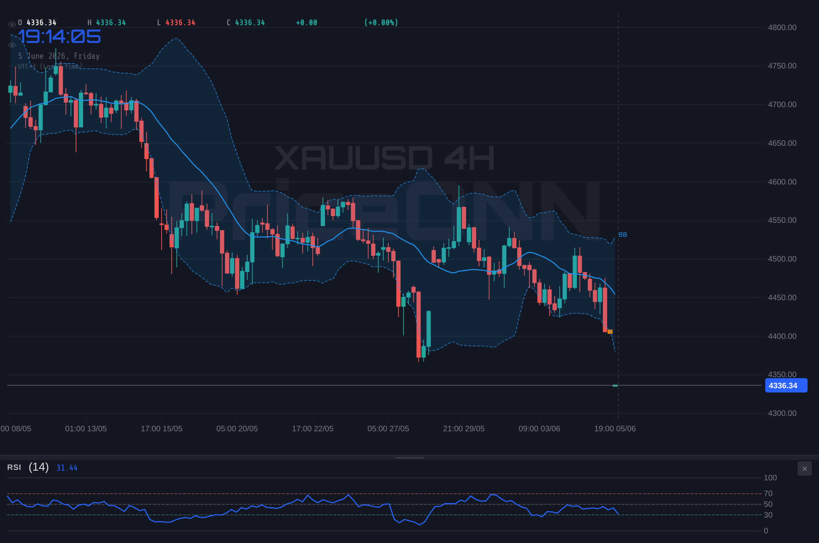
Task: Click the 09:00 03/06 time label
Action: 540,429
